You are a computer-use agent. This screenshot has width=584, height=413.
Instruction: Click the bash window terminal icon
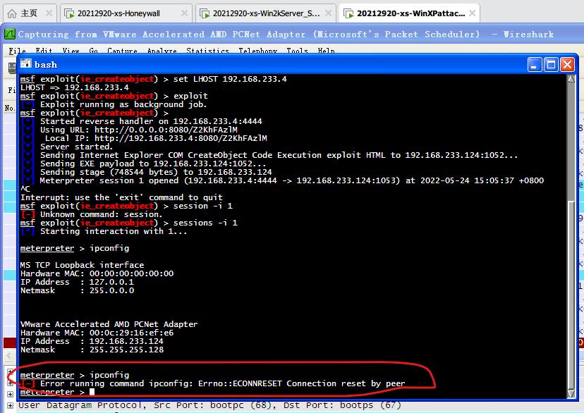coord(25,64)
